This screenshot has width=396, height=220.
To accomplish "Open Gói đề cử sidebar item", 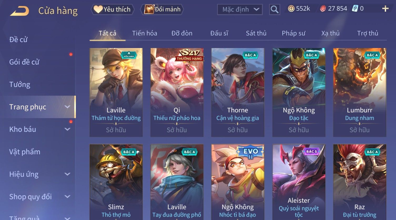I will (24, 62).
